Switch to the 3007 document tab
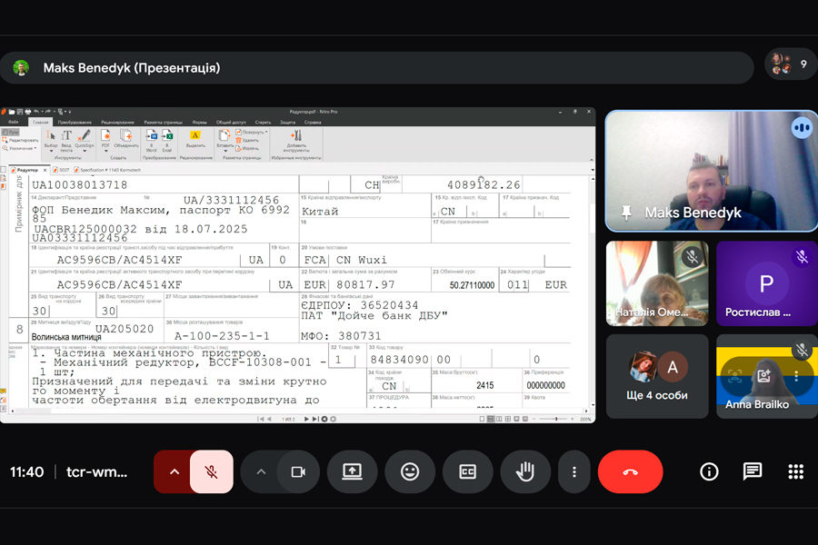 click(61, 170)
